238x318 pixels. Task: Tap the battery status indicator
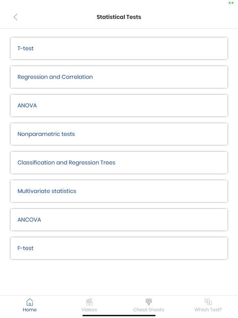pos(231,3)
